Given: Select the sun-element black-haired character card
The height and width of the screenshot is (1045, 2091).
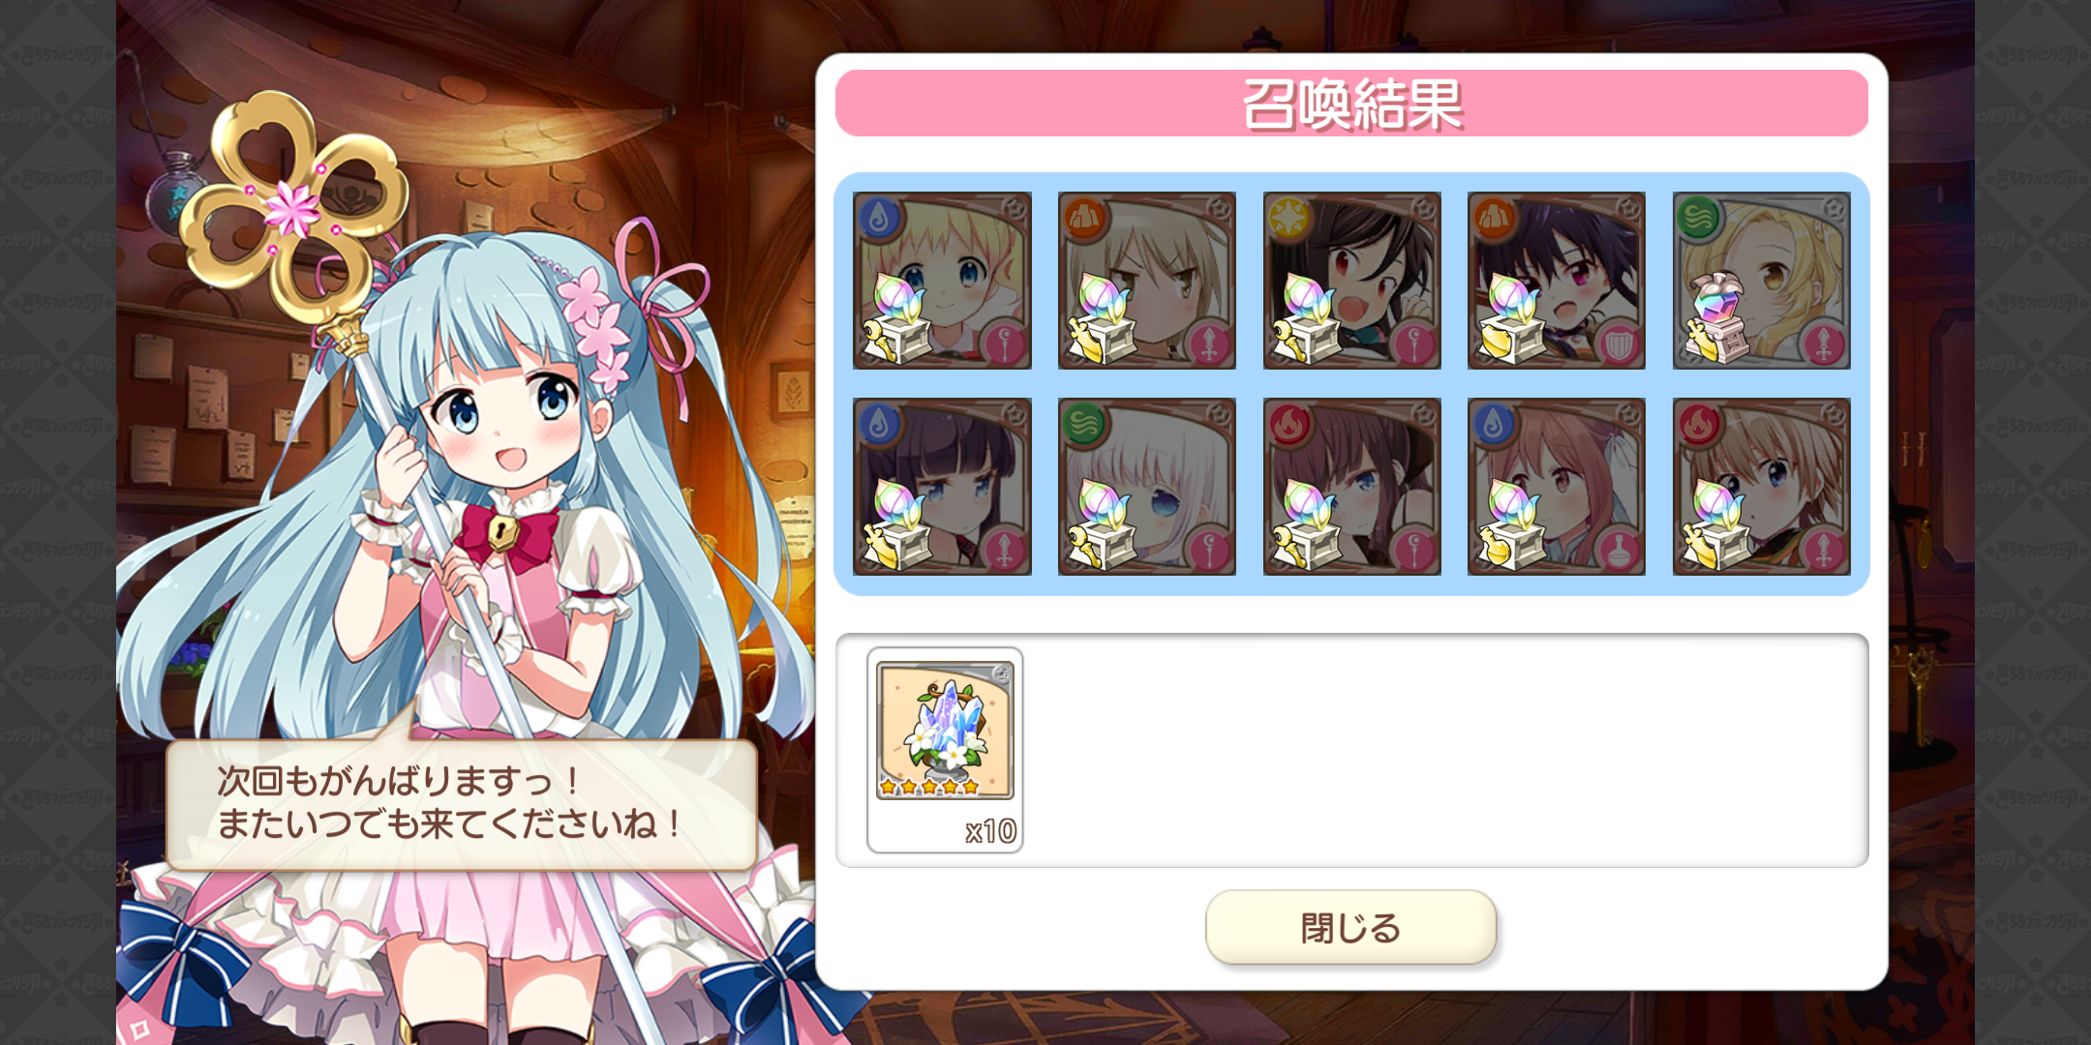Looking at the screenshot, I should pos(1352,281).
